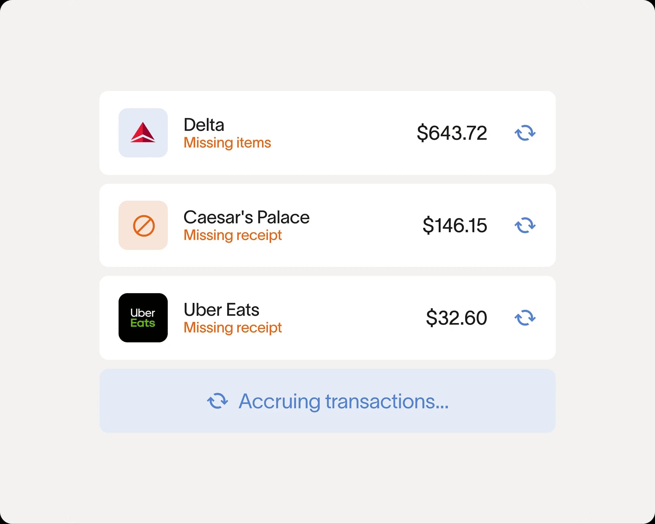The image size is (655, 524).
Task: Select the Caesar's Palace merchant name
Action: pyautogui.click(x=246, y=217)
